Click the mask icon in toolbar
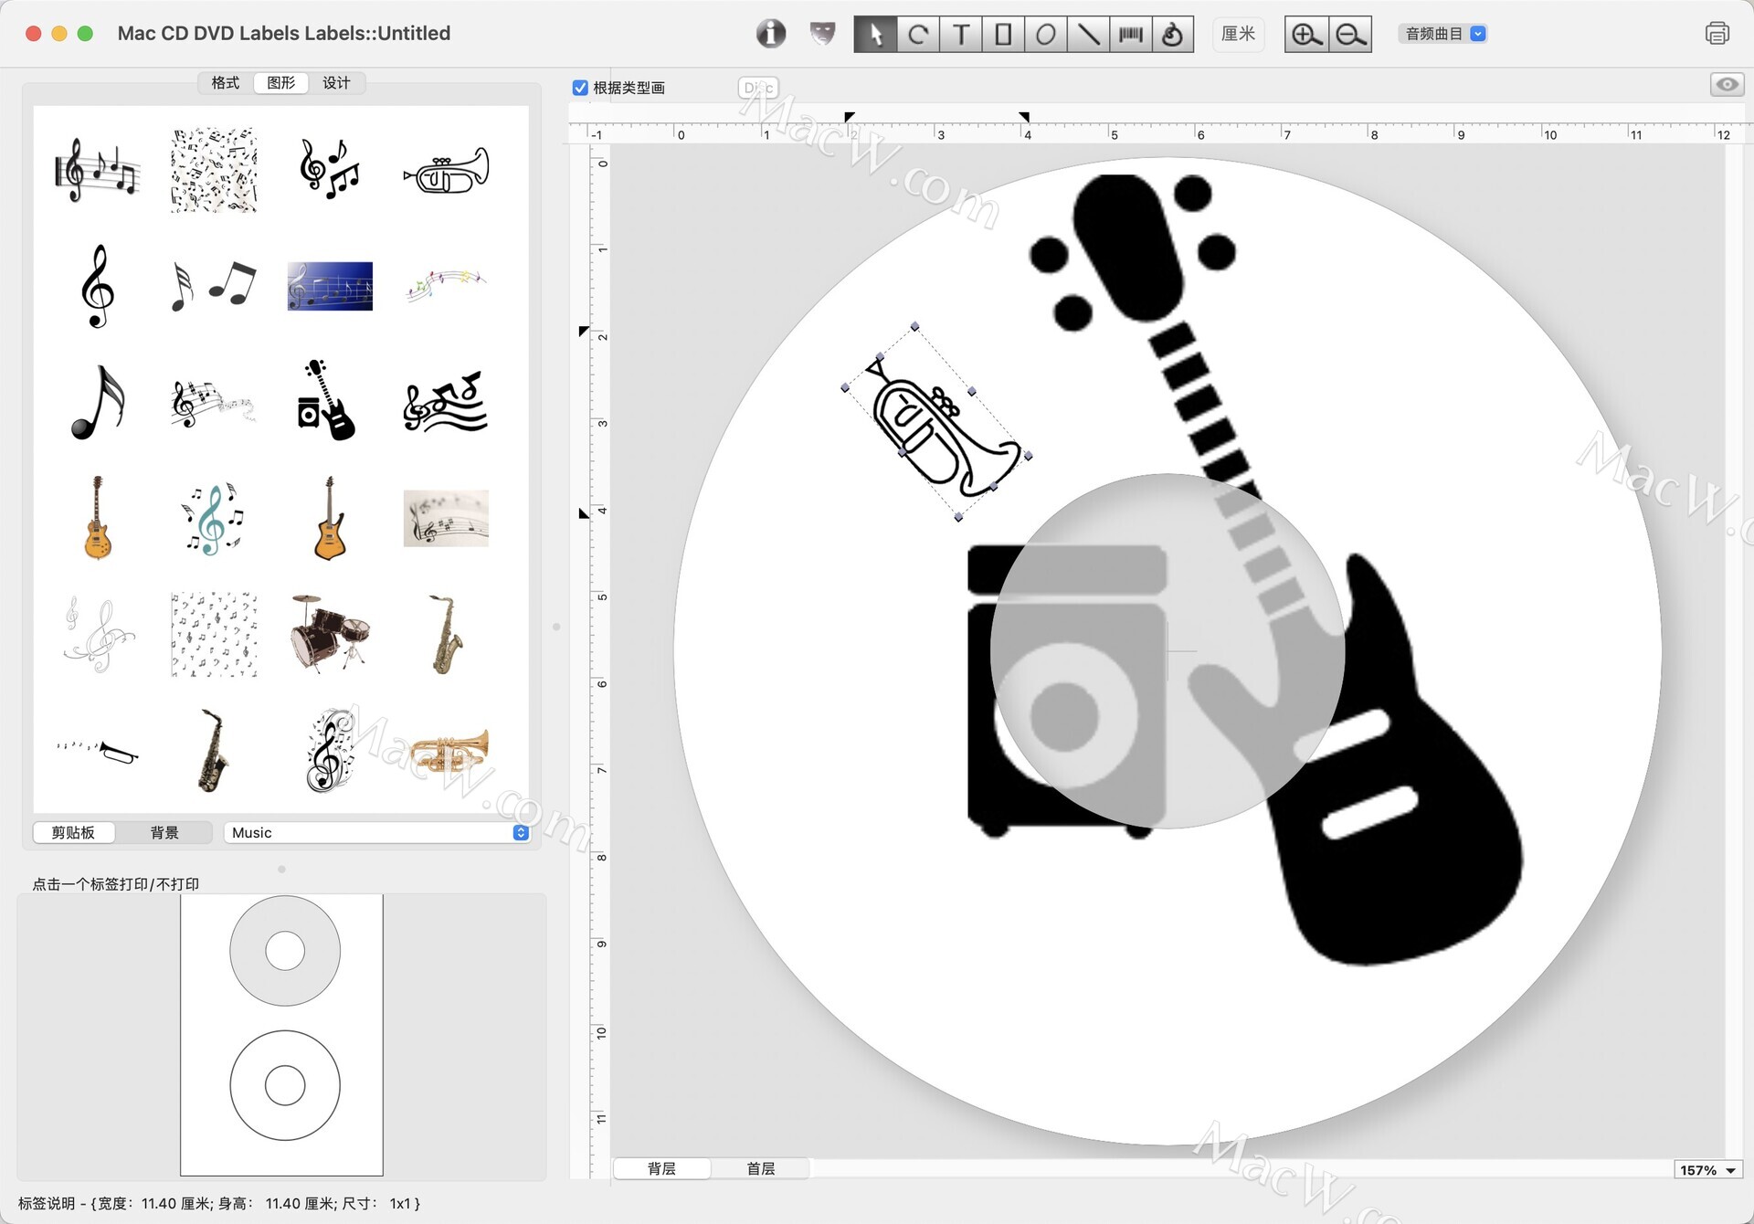1754x1224 pixels. (x=822, y=34)
